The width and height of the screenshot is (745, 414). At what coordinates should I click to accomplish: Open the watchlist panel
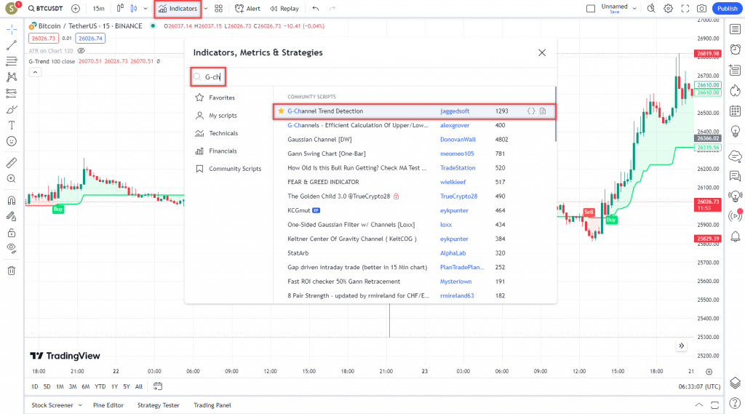pyautogui.click(x=735, y=30)
